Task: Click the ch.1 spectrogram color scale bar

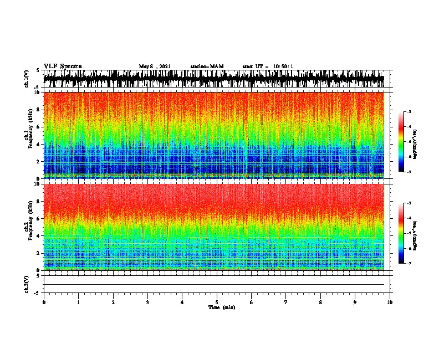Action: (x=401, y=142)
